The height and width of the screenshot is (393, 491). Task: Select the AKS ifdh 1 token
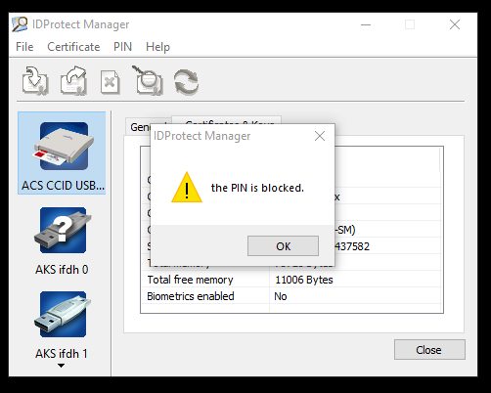pos(62,326)
